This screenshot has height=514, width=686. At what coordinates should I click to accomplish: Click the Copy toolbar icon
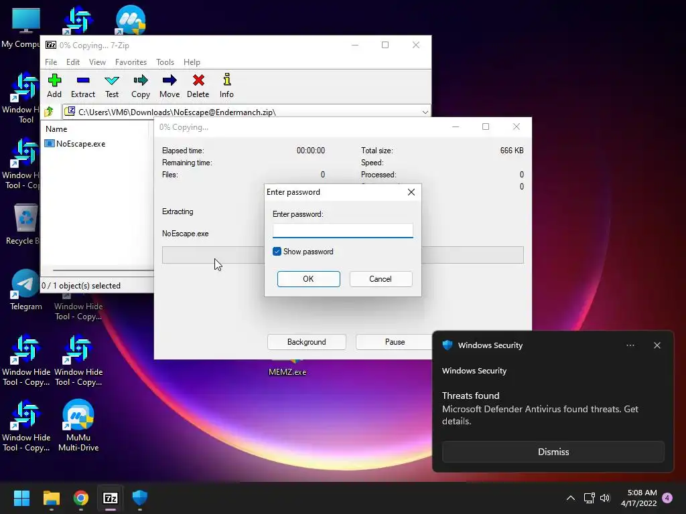point(141,86)
